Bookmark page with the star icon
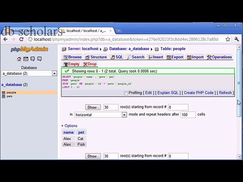The width and height of the screenshot is (243, 182). coord(228,39)
